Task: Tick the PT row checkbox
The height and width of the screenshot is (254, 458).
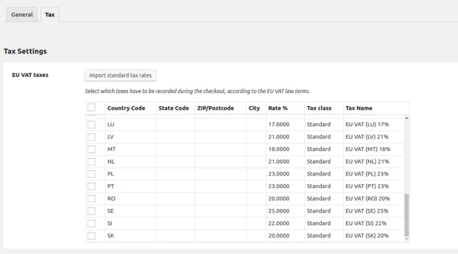Action: pyautogui.click(x=91, y=186)
